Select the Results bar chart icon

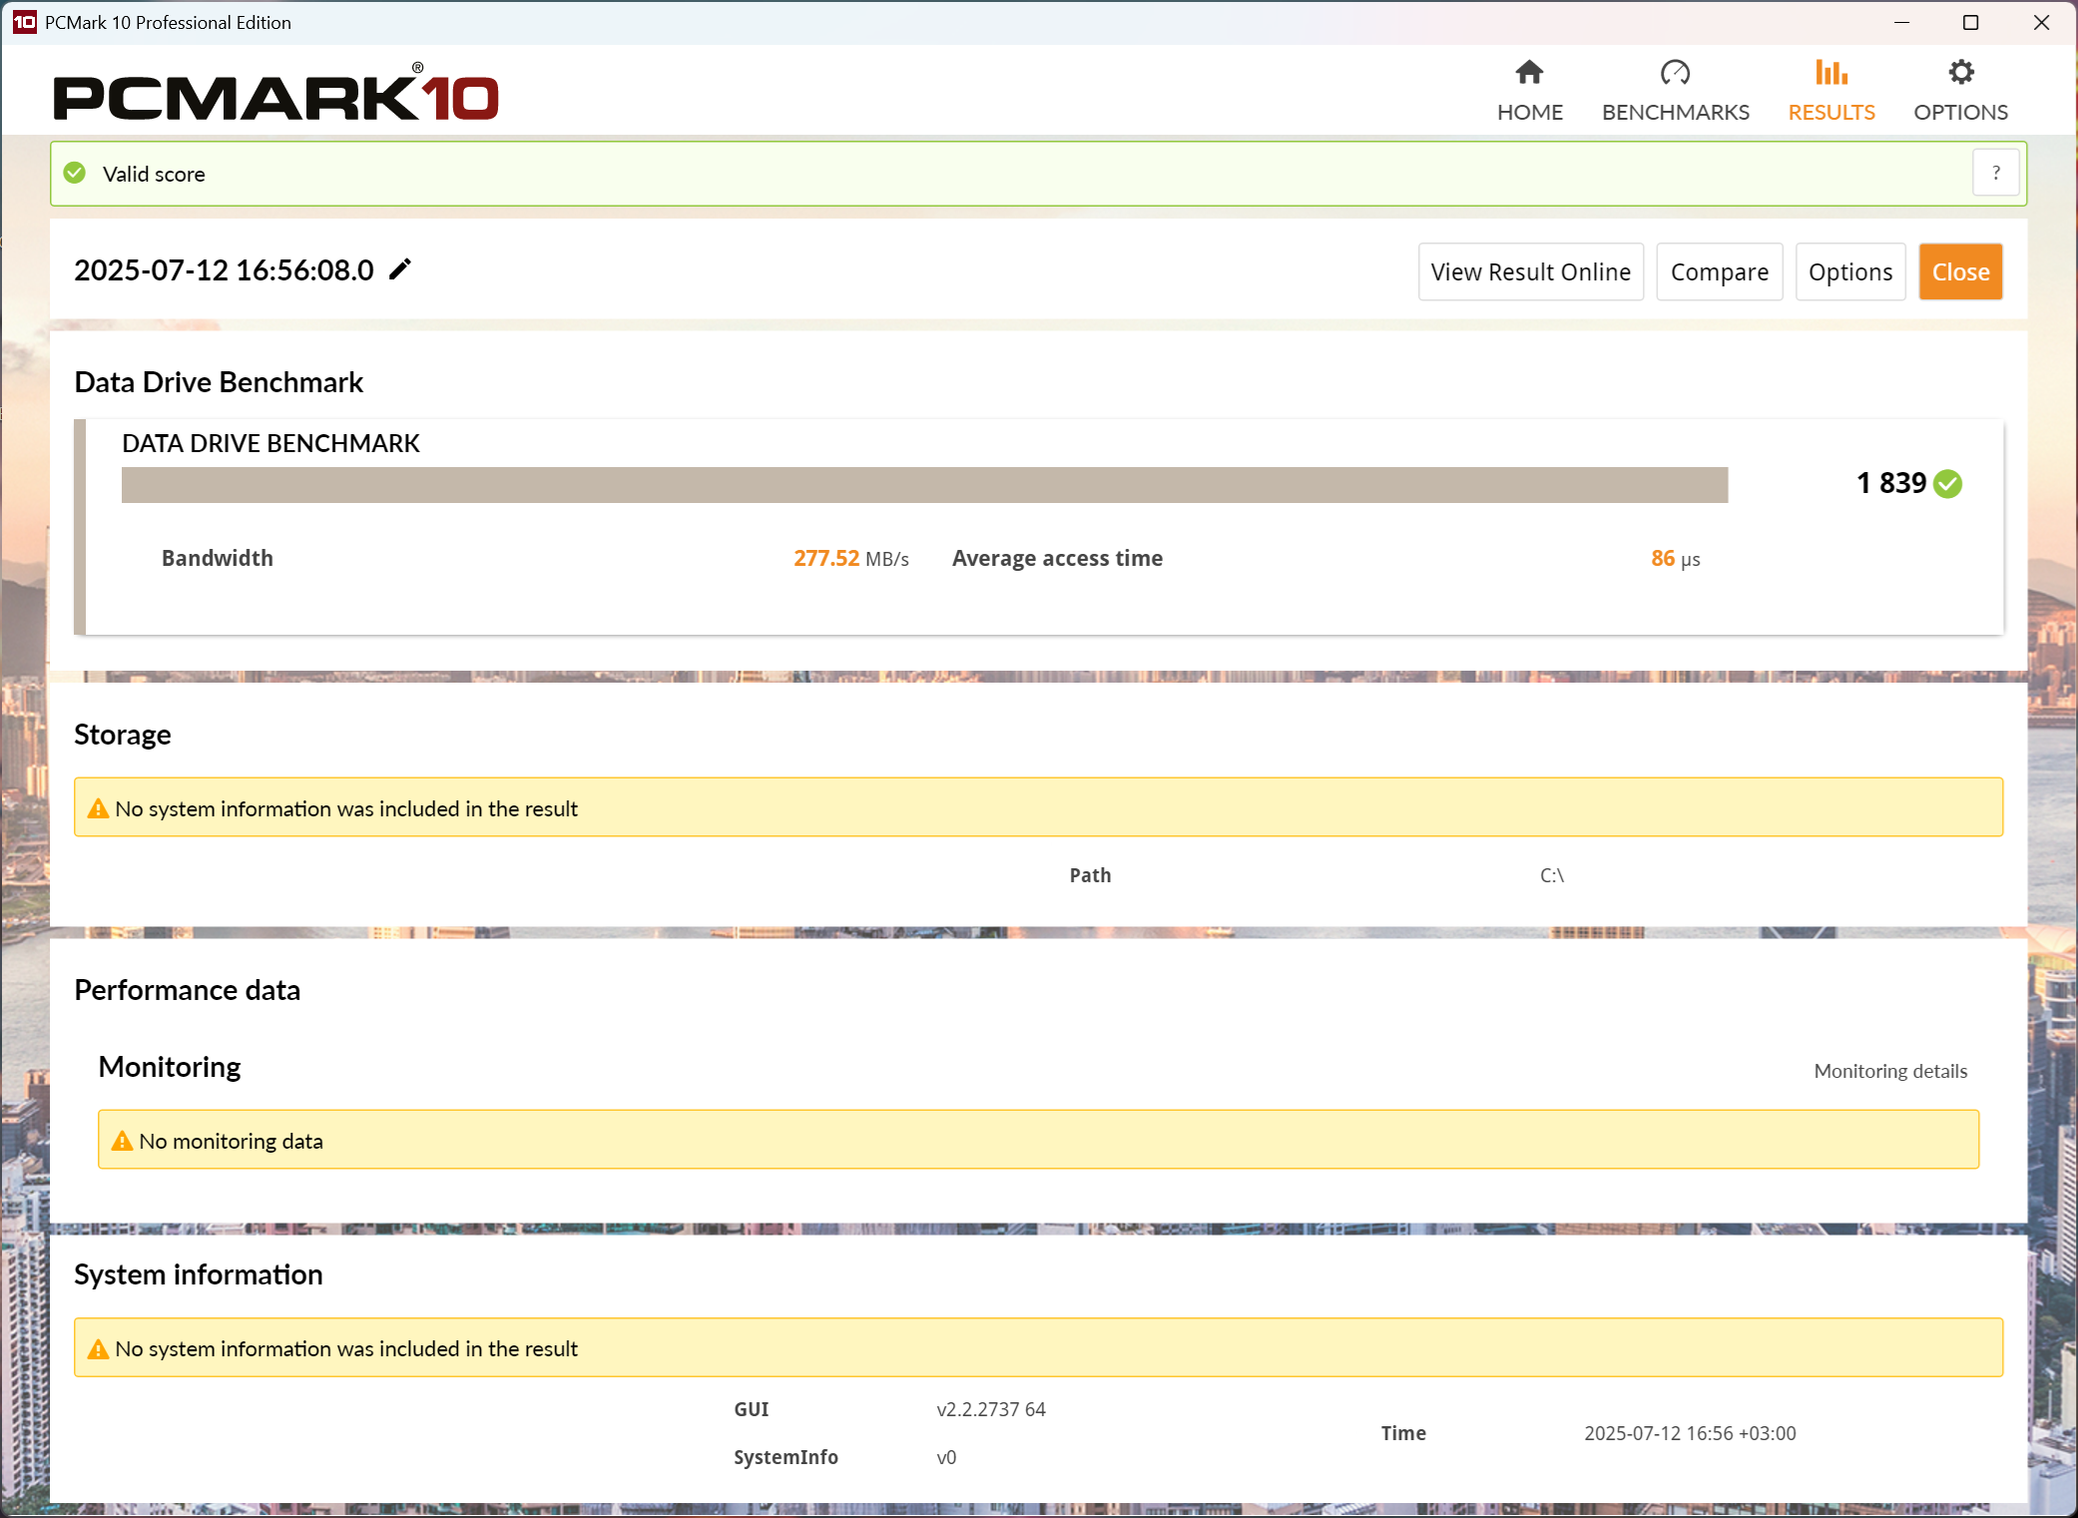point(1830,73)
